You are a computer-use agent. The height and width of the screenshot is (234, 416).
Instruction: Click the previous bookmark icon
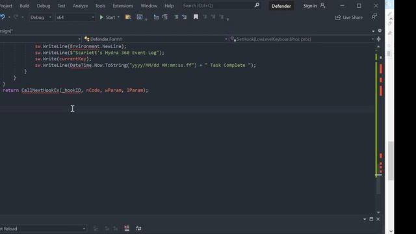pos(205,17)
